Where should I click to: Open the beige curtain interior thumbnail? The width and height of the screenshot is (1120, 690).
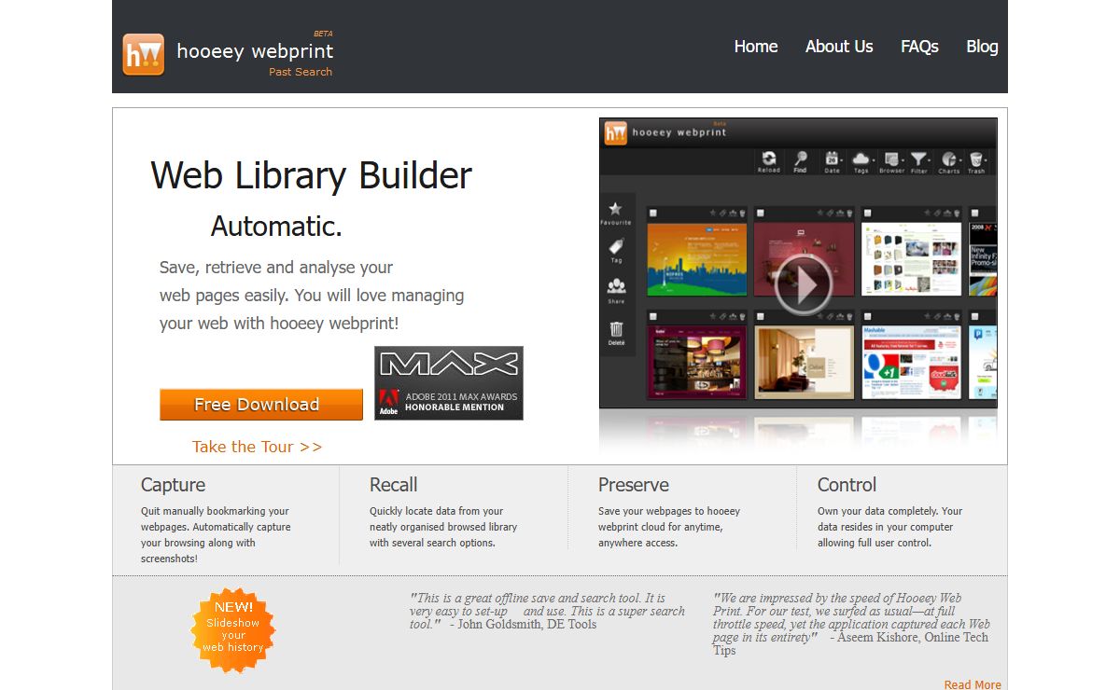tap(804, 363)
